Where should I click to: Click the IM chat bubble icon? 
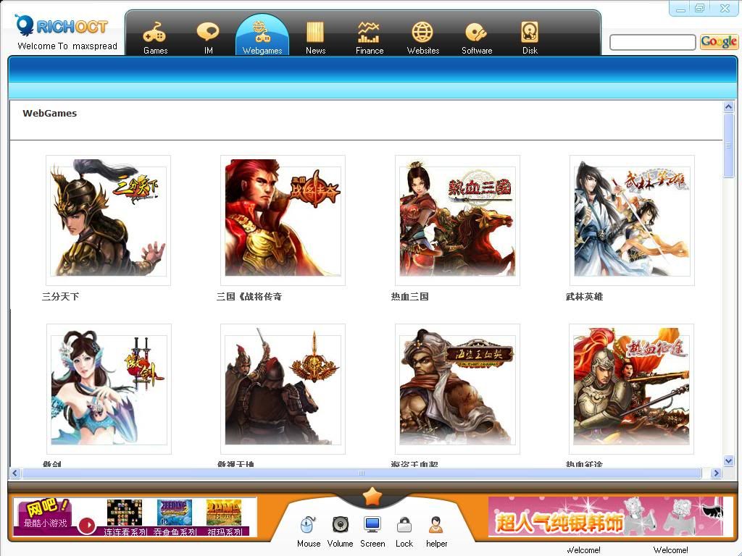pyautogui.click(x=208, y=33)
